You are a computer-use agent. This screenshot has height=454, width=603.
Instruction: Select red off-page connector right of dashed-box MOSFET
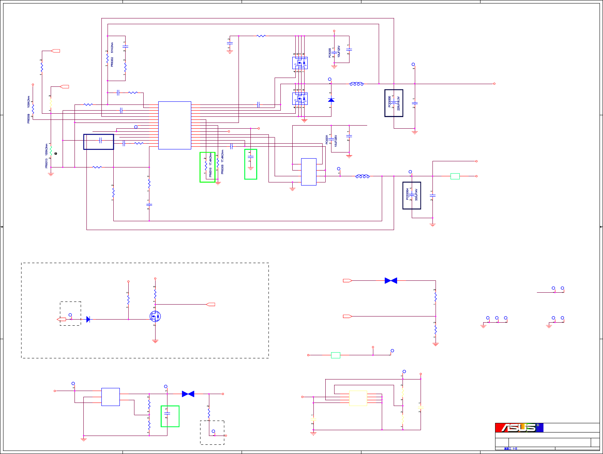coord(210,305)
